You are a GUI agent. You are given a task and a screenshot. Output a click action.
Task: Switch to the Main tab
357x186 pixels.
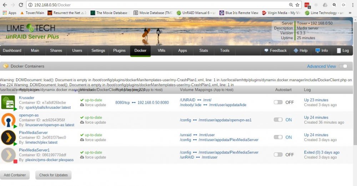point(35,51)
